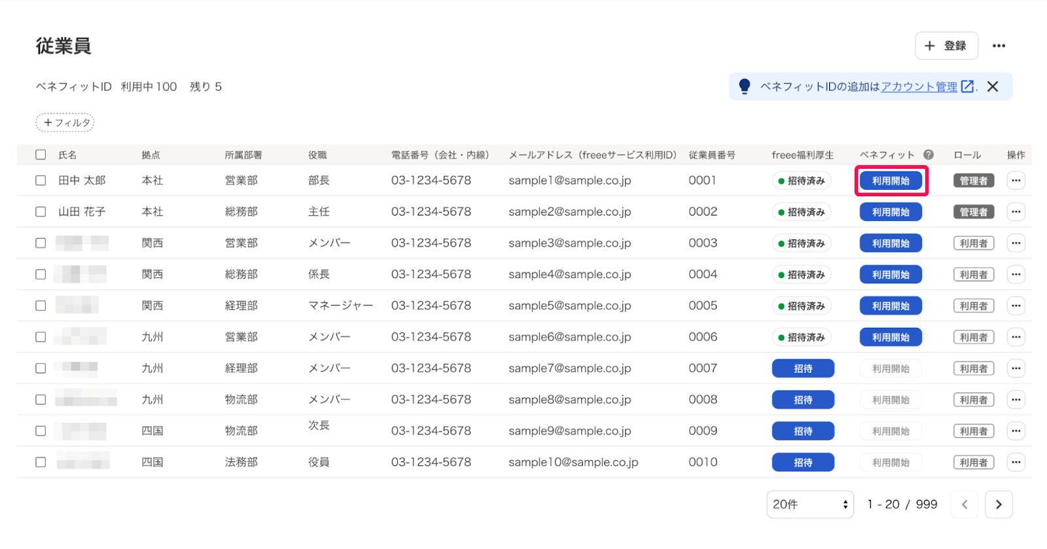This screenshot has width=1047, height=549.
Task: Click 招待 button for employee 0007
Action: [x=803, y=368]
